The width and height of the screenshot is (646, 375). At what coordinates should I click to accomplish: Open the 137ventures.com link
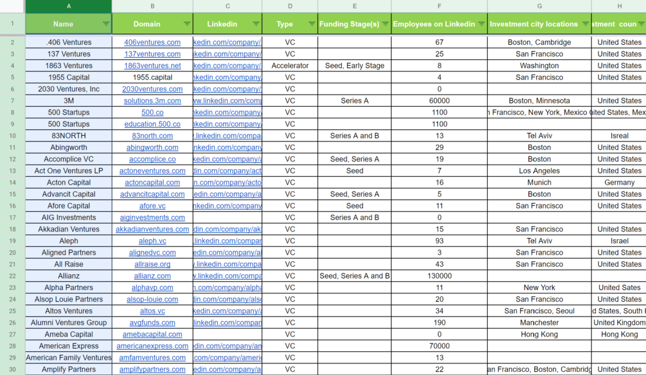tap(152, 54)
